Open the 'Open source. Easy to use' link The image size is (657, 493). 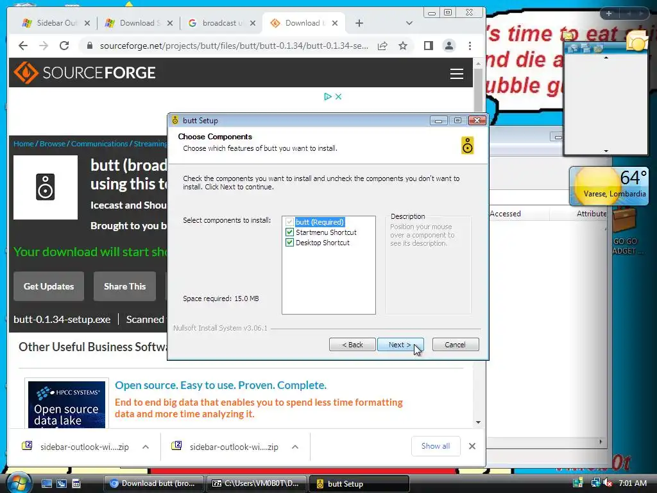click(221, 385)
